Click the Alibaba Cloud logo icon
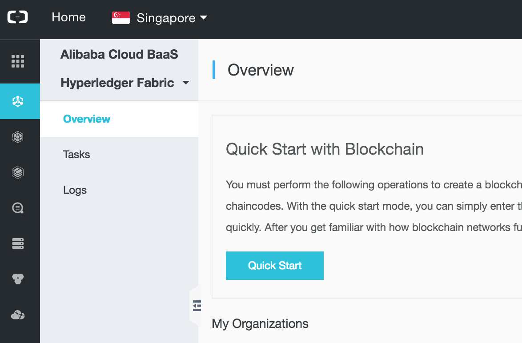The width and height of the screenshot is (522, 343). point(18,17)
